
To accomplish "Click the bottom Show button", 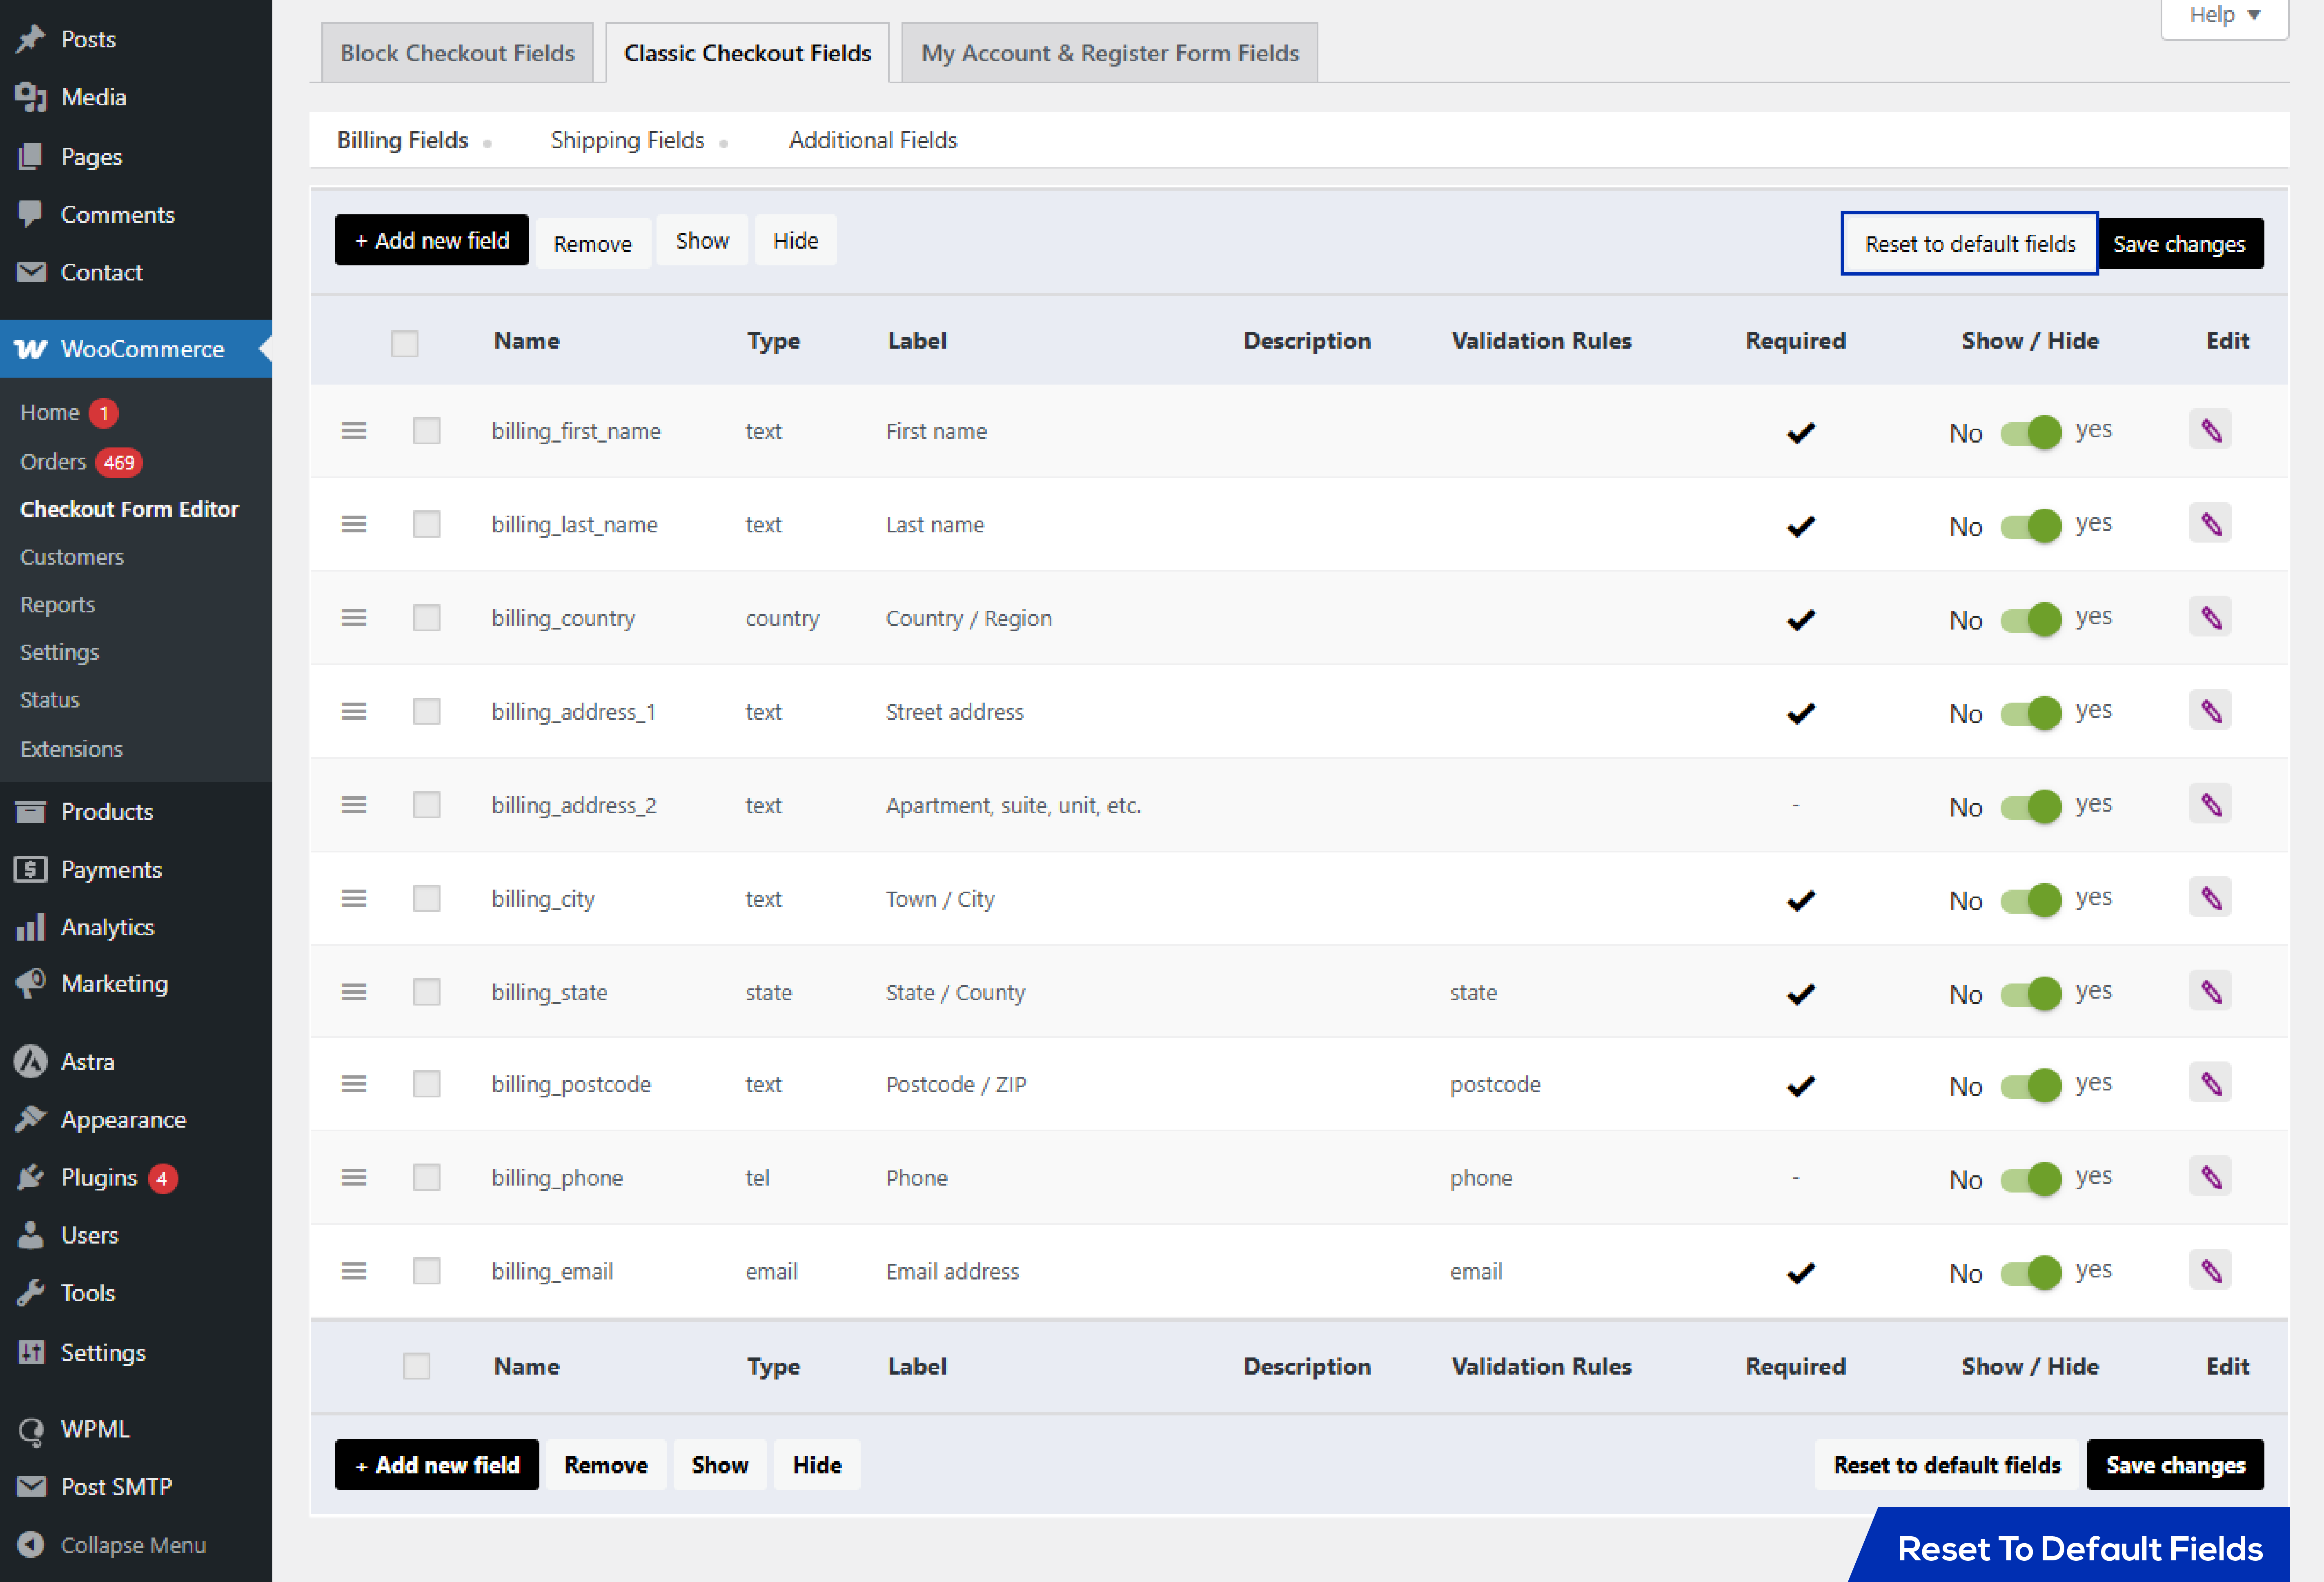I will tap(720, 1465).
